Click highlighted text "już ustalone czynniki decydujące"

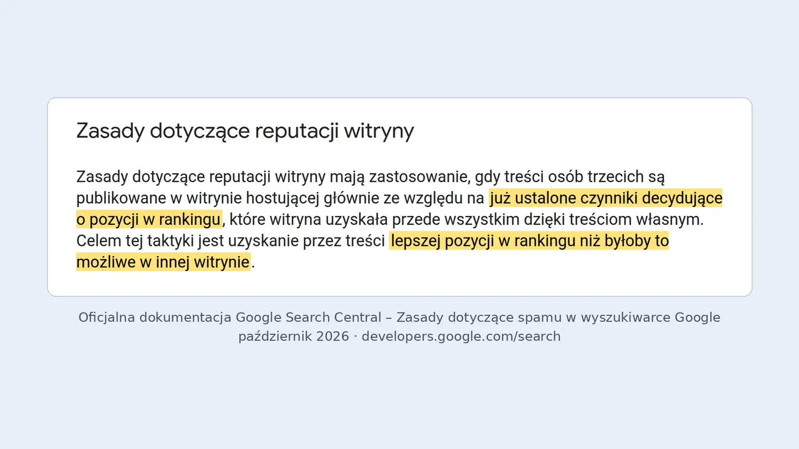coord(606,198)
